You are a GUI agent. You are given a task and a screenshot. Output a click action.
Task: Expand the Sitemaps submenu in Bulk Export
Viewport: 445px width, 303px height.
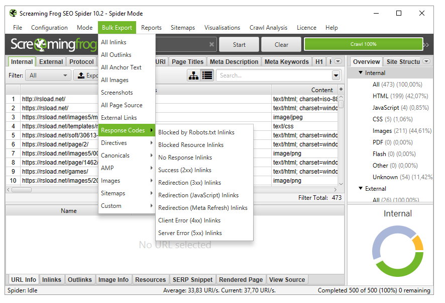coord(127,193)
